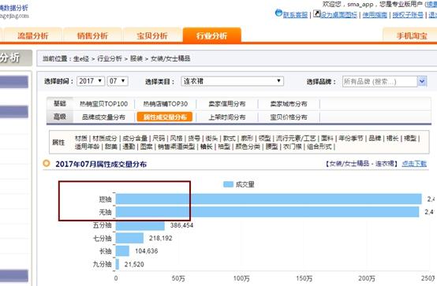
Task: Click the desktop shortcut arrow icon
Action: (316, 13)
